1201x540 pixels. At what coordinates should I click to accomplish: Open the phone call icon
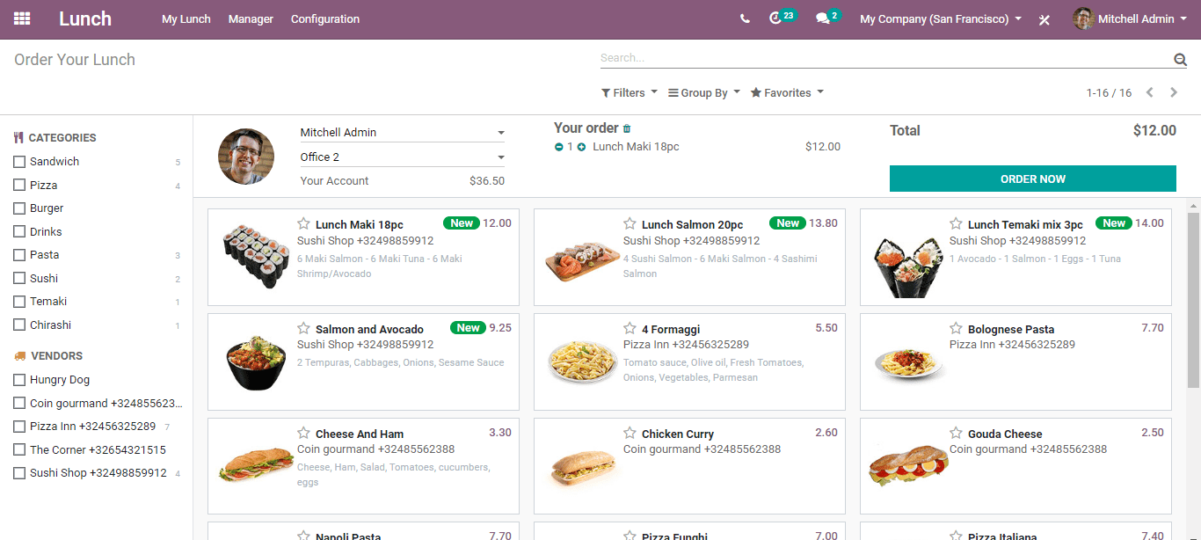pyautogui.click(x=745, y=18)
